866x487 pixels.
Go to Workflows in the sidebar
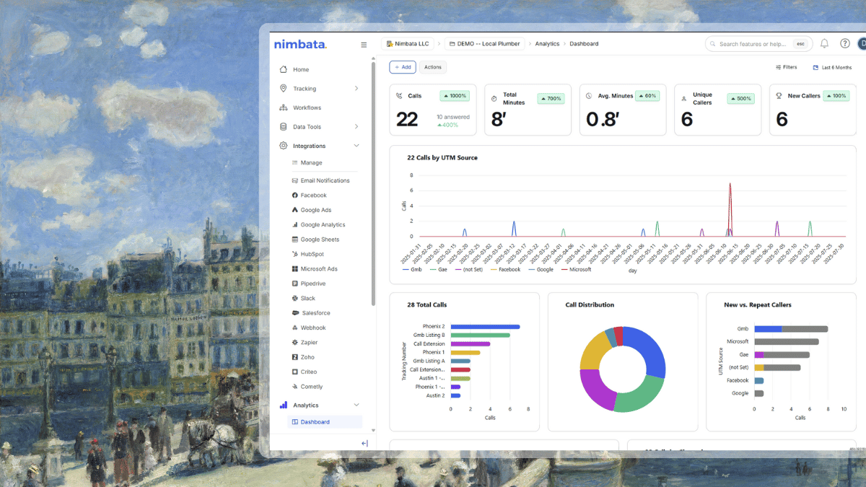tap(307, 108)
